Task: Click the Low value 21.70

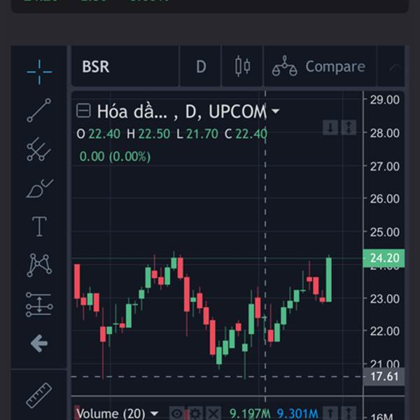Action: (x=202, y=134)
